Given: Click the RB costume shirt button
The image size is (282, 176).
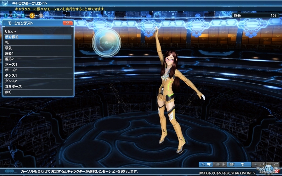Looking at the screenshot, I should point(239,164).
